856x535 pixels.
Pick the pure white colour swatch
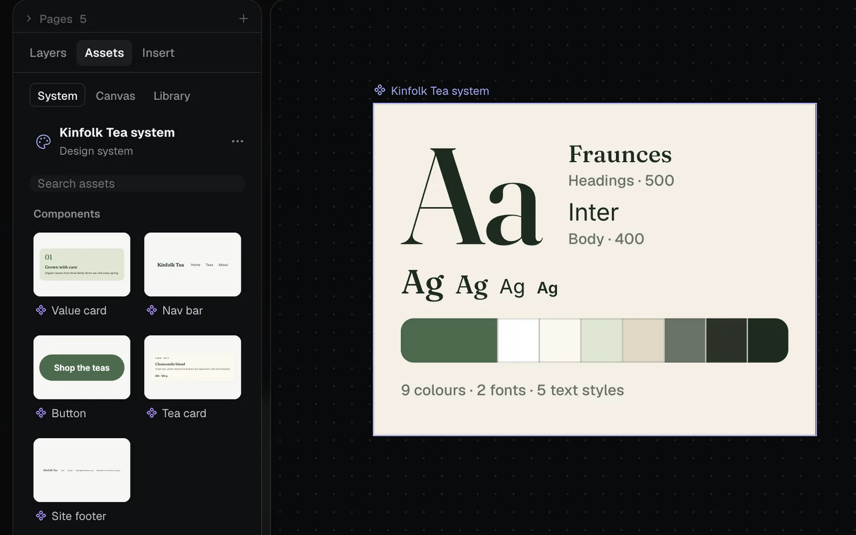[518, 340]
